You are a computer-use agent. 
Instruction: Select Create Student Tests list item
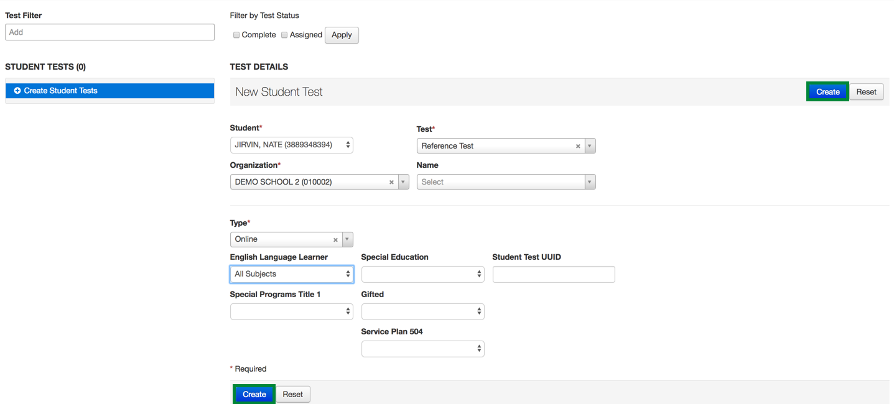pos(109,91)
